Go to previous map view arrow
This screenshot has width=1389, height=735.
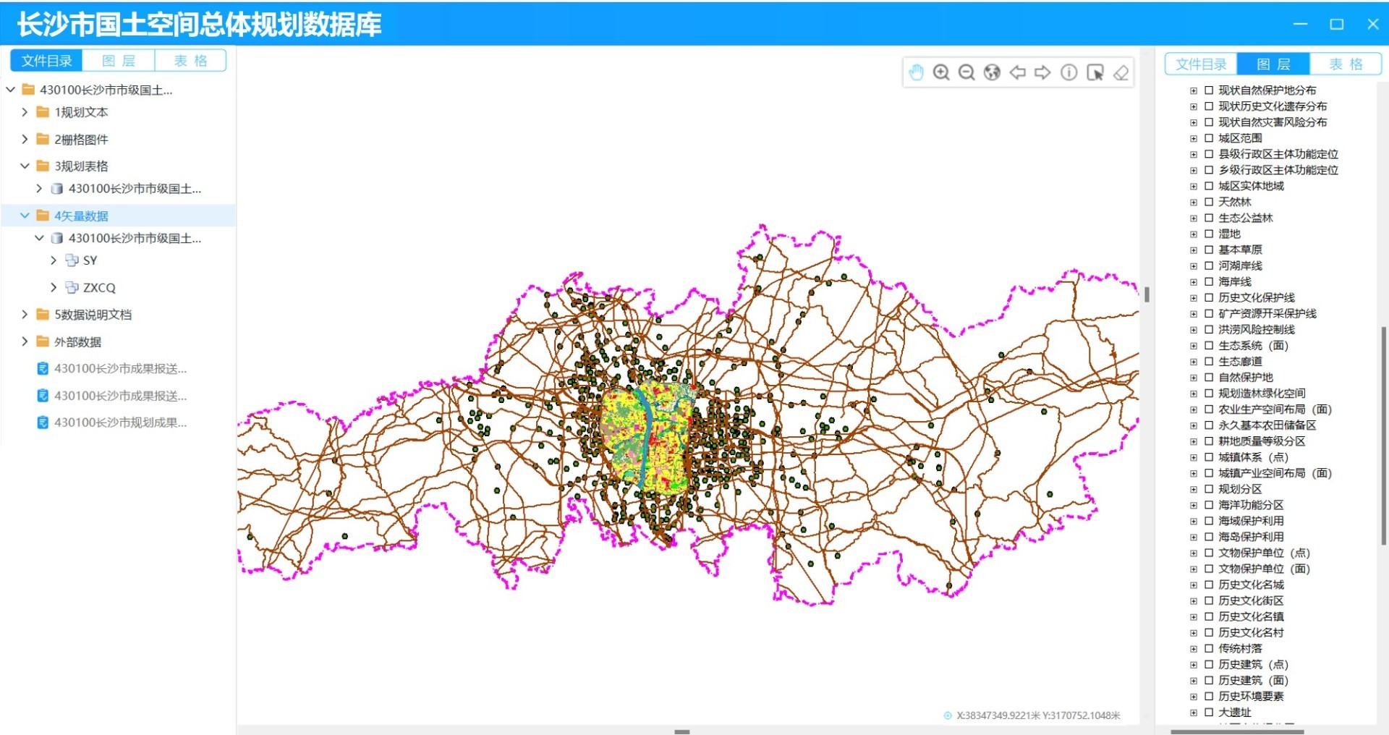1018,72
